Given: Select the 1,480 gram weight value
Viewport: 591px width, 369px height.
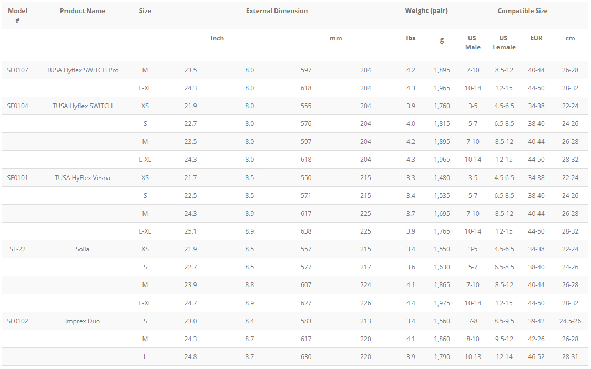Looking at the screenshot, I should tap(442, 178).
